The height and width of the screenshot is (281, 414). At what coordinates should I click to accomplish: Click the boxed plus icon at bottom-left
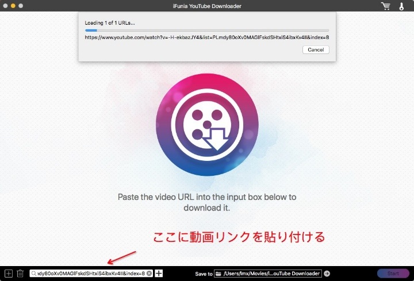[x=8, y=274]
